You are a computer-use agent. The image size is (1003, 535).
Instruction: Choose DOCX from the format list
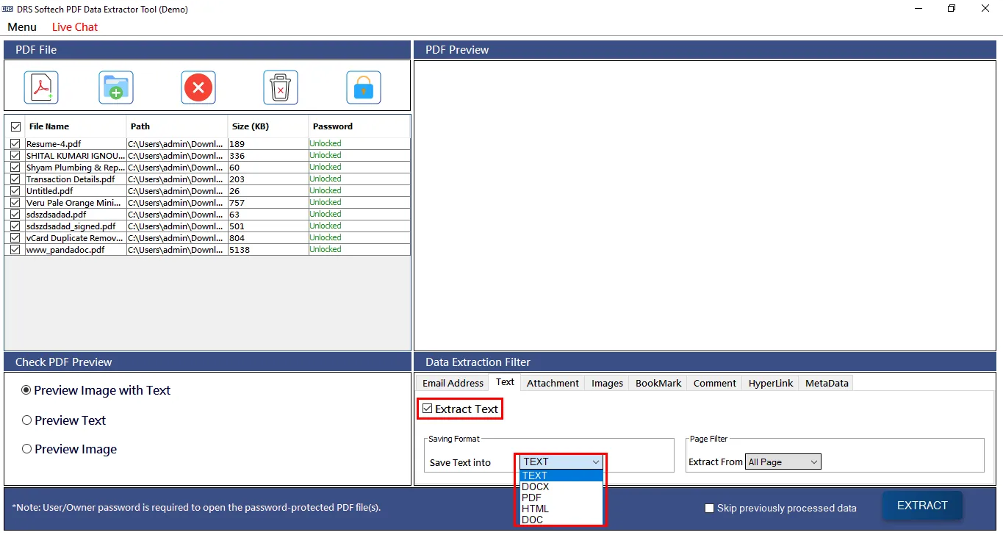point(561,486)
